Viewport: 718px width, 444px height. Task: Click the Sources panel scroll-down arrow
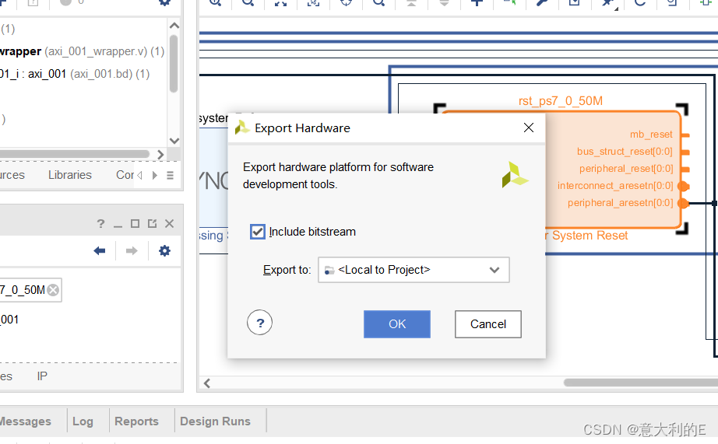pyautogui.click(x=174, y=141)
